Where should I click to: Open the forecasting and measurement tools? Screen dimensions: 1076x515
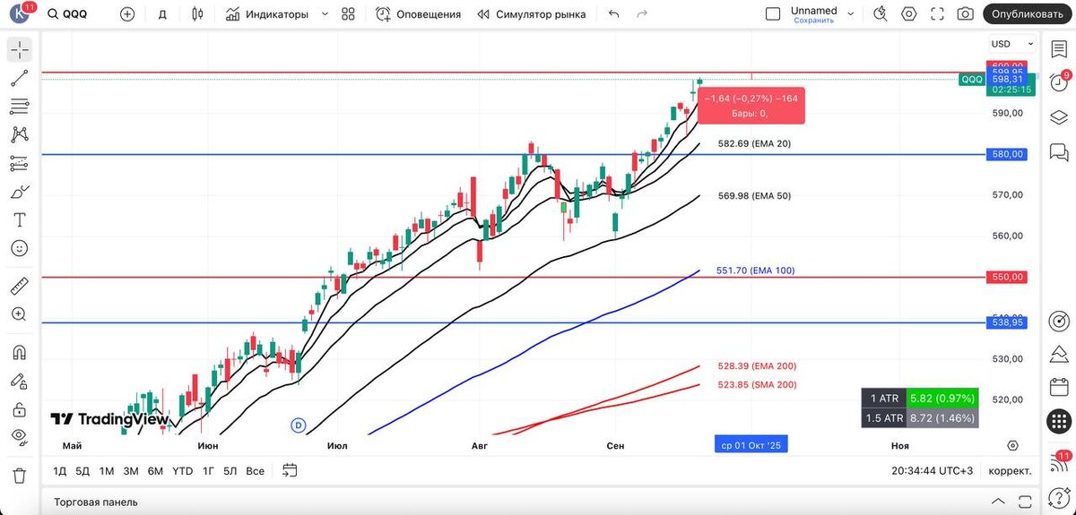tap(19, 163)
